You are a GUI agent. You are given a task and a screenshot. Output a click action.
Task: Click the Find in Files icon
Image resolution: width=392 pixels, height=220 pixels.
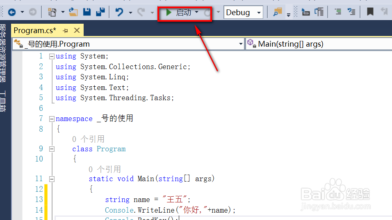pos(278,12)
